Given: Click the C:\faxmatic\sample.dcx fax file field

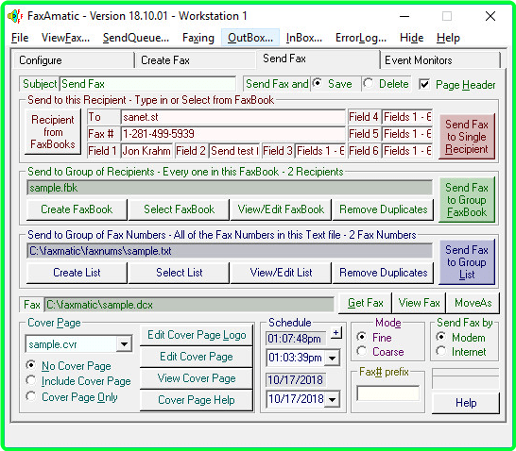Looking at the screenshot, I should (x=189, y=305).
